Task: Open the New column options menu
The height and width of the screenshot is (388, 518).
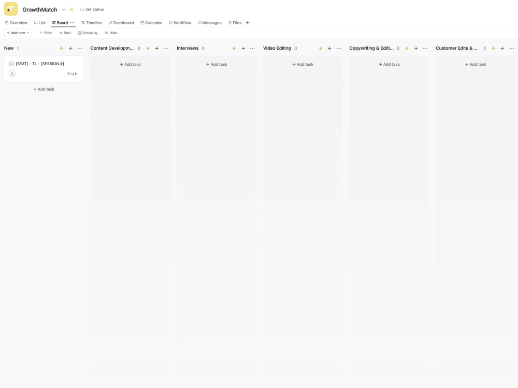Action: [x=80, y=48]
